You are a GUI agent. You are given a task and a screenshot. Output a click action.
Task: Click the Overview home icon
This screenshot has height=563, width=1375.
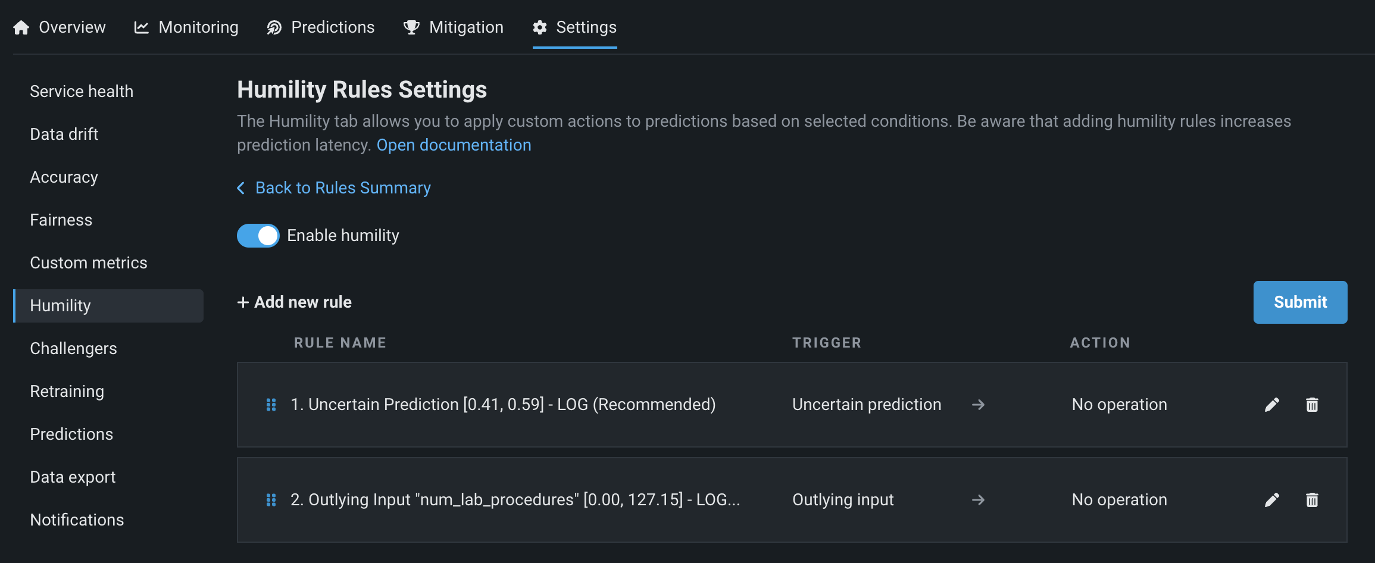(21, 27)
